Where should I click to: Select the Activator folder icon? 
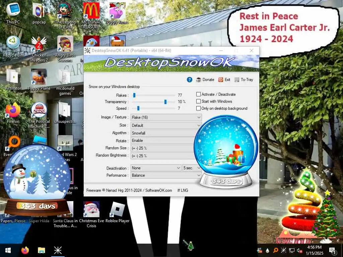point(13,80)
